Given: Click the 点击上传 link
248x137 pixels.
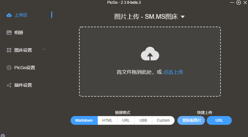Looking at the screenshot, I should coord(173,72).
